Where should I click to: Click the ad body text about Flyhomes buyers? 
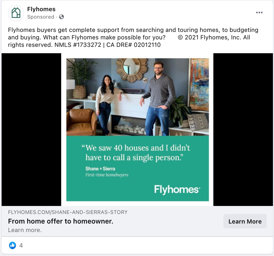click(133, 37)
